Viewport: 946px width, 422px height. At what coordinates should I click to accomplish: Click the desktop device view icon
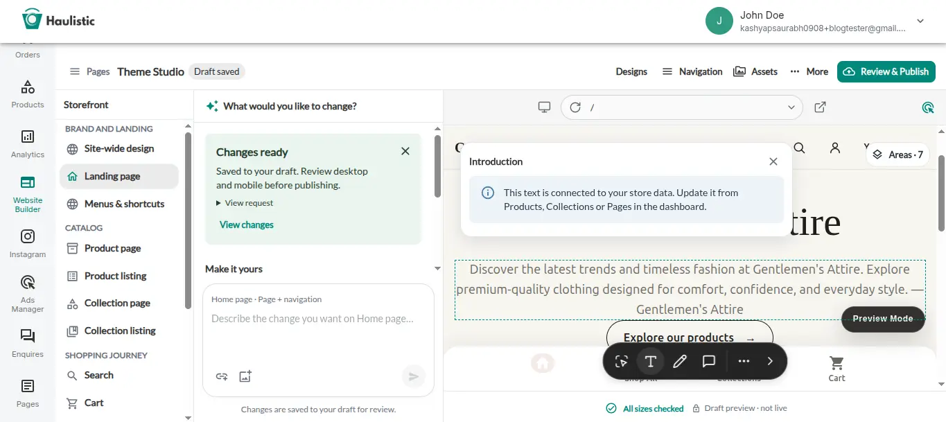pyautogui.click(x=545, y=107)
